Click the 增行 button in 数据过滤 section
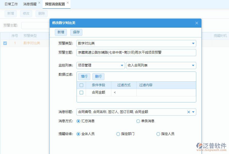Viewport: 229px width, 154px height. click(84, 76)
